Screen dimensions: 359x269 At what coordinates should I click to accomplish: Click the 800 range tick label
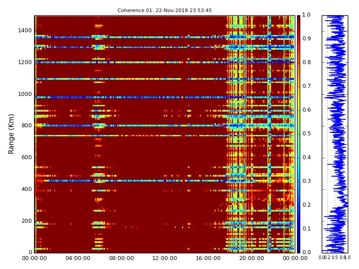[26, 126]
